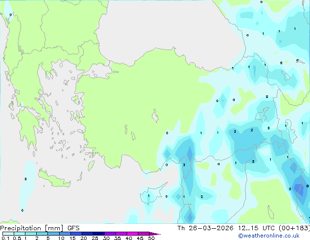Pick the legend swatch between 5 and 10
Screen dimensions: 310x240
click(53, 234)
